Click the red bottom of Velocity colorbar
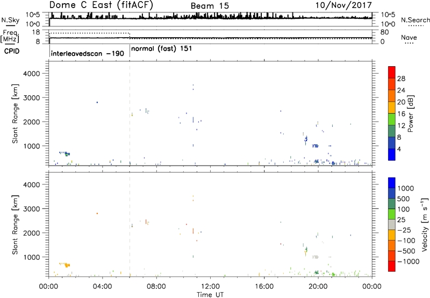 [x=392, y=266]
